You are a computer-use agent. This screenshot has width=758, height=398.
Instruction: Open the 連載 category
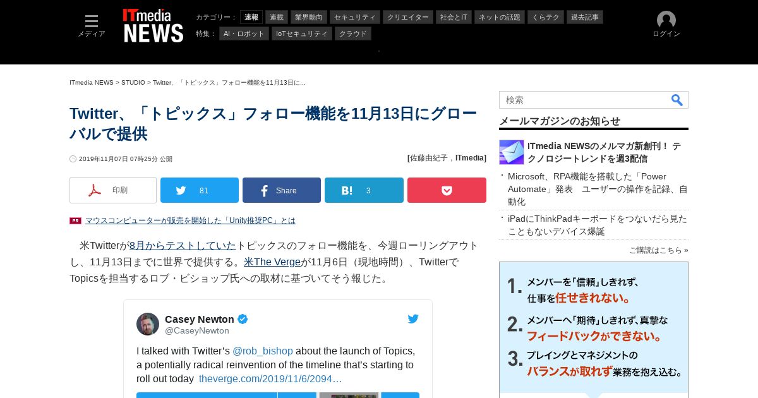click(277, 17)
